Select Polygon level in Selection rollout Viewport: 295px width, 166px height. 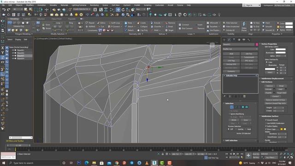point(243,107)
